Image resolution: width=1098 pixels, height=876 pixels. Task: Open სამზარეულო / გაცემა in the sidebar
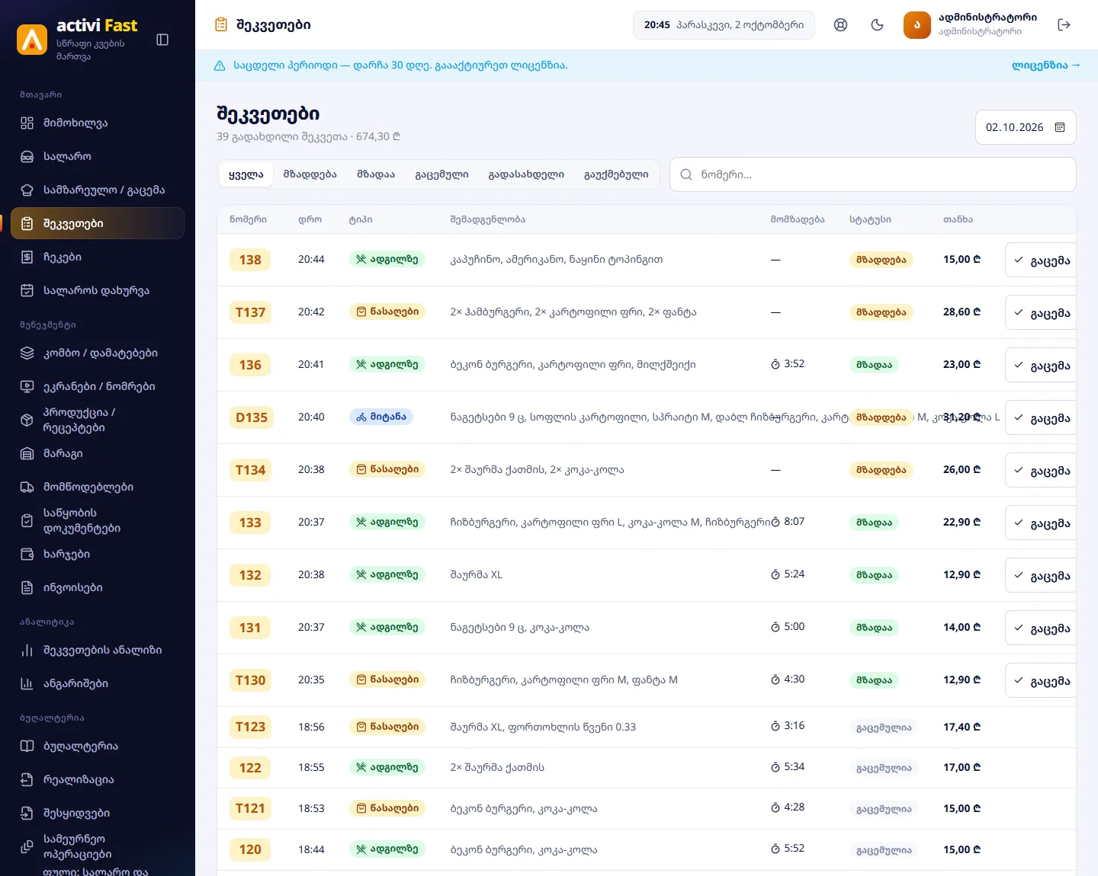(x=98, y=190)
